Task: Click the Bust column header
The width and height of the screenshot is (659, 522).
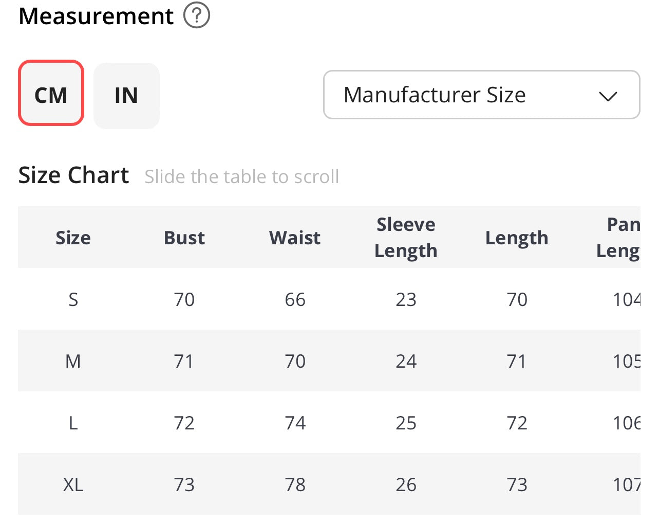Action: (x=184, y=238)
